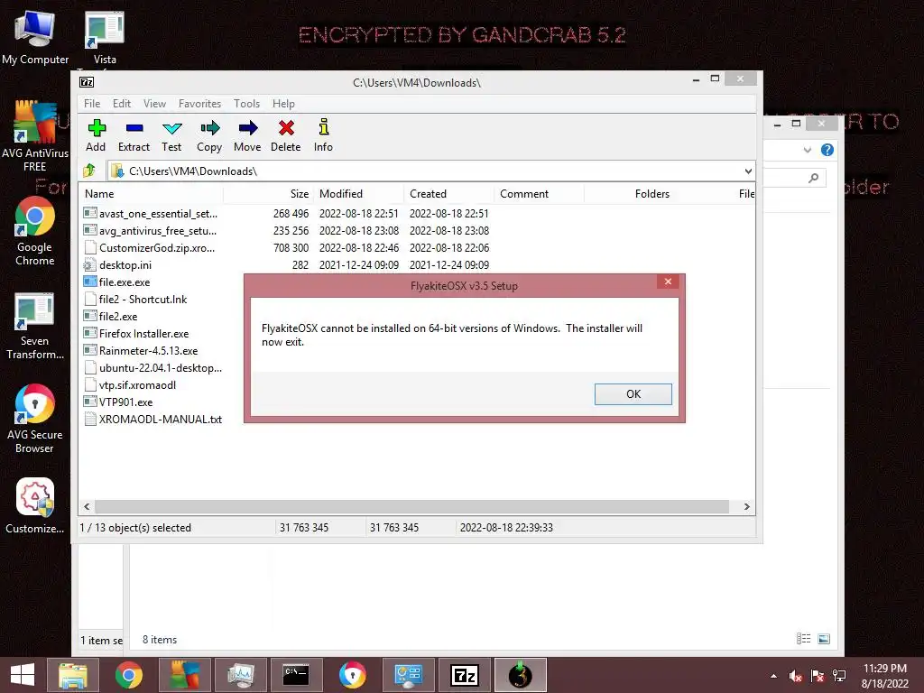Close the FlyakiteOSX Setup dialog
924x693 pixels.
point(669,282)
